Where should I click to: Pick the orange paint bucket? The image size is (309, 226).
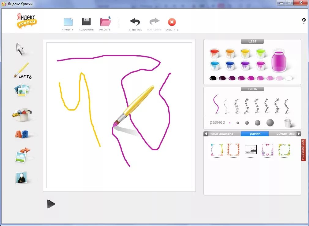pos(230,53)
